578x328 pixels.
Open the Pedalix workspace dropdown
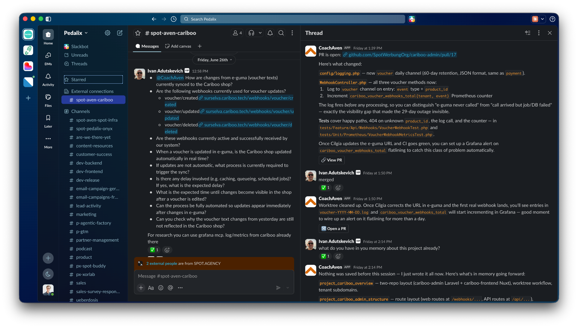(x=76, y=33)
